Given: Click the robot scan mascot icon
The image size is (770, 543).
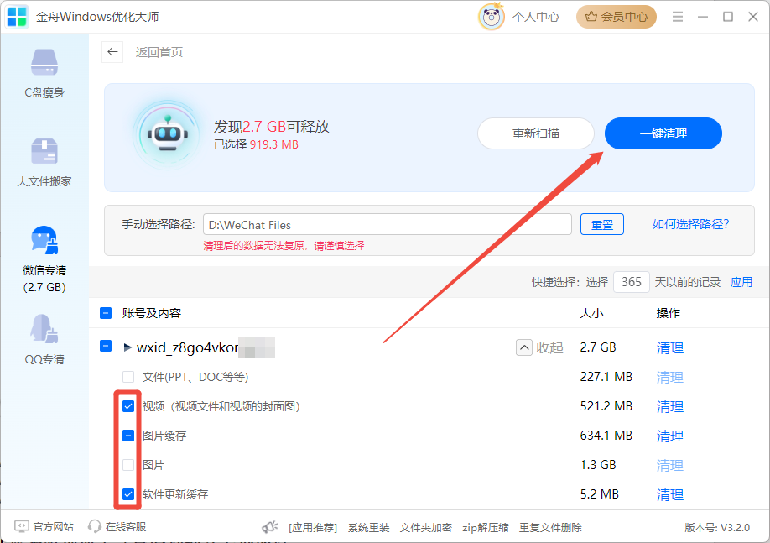Looking at the screenshot, I should pos(168,134).
